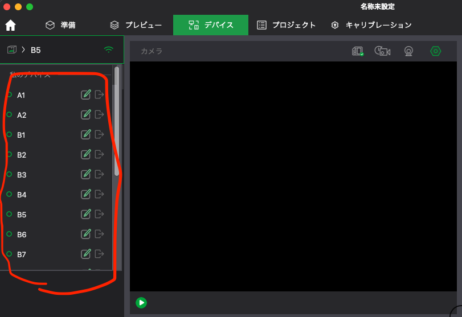The width and height of the screenshot is (462, 317).
Task: Click the webcam icon in camera header
Action: pyautogui.click(x=408, y=51)
